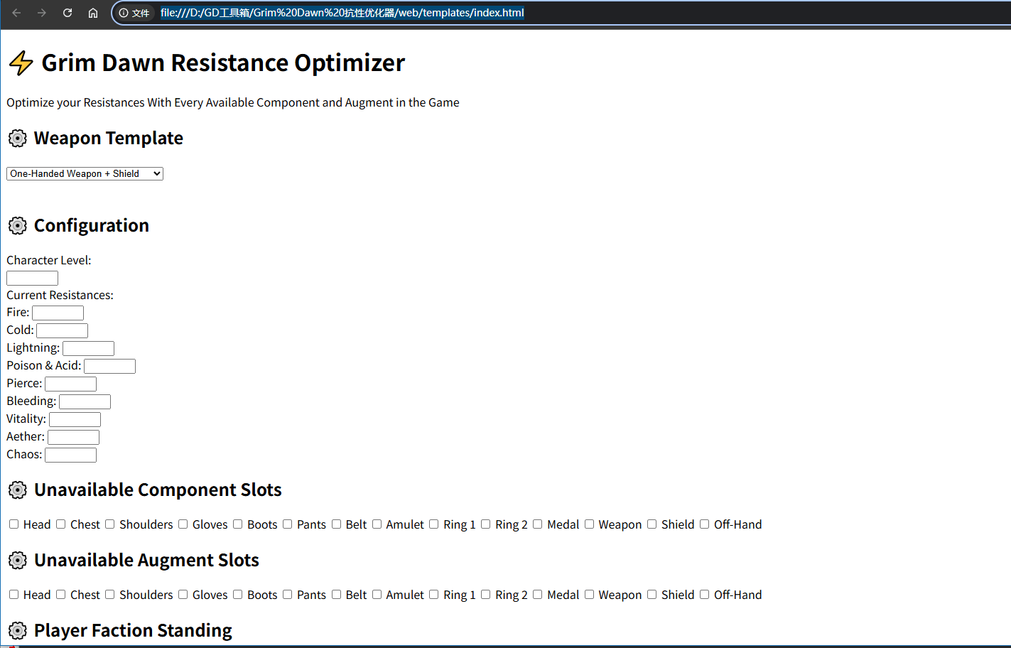
Task: Check Belt under Unavailable Augment Slots
Action: point(337,595)
